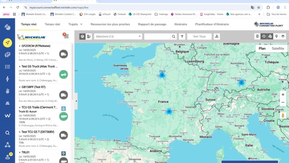The width and height of the screenshot is (289, 163).
Task: Open the browser extensions puzzle icon
Action: pyautogui.click(x=268, y=7)
